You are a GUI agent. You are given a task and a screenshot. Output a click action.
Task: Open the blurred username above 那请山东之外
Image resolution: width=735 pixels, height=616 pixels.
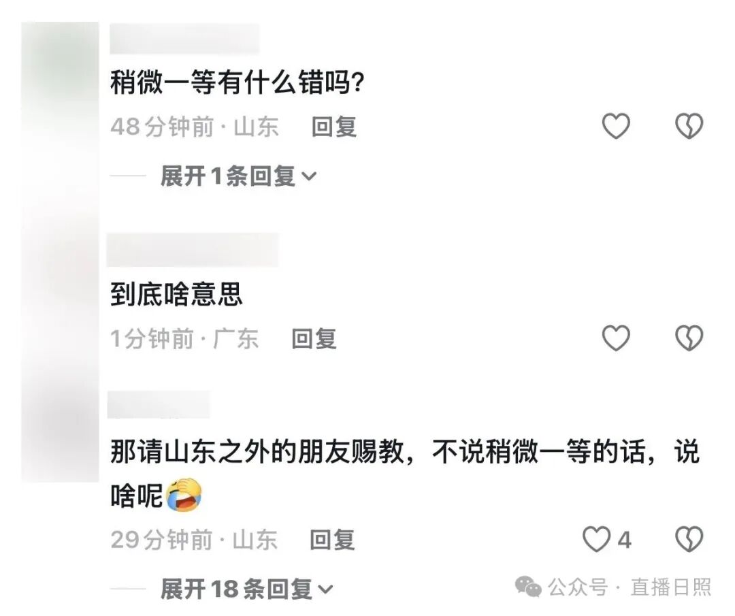[159, 404]
